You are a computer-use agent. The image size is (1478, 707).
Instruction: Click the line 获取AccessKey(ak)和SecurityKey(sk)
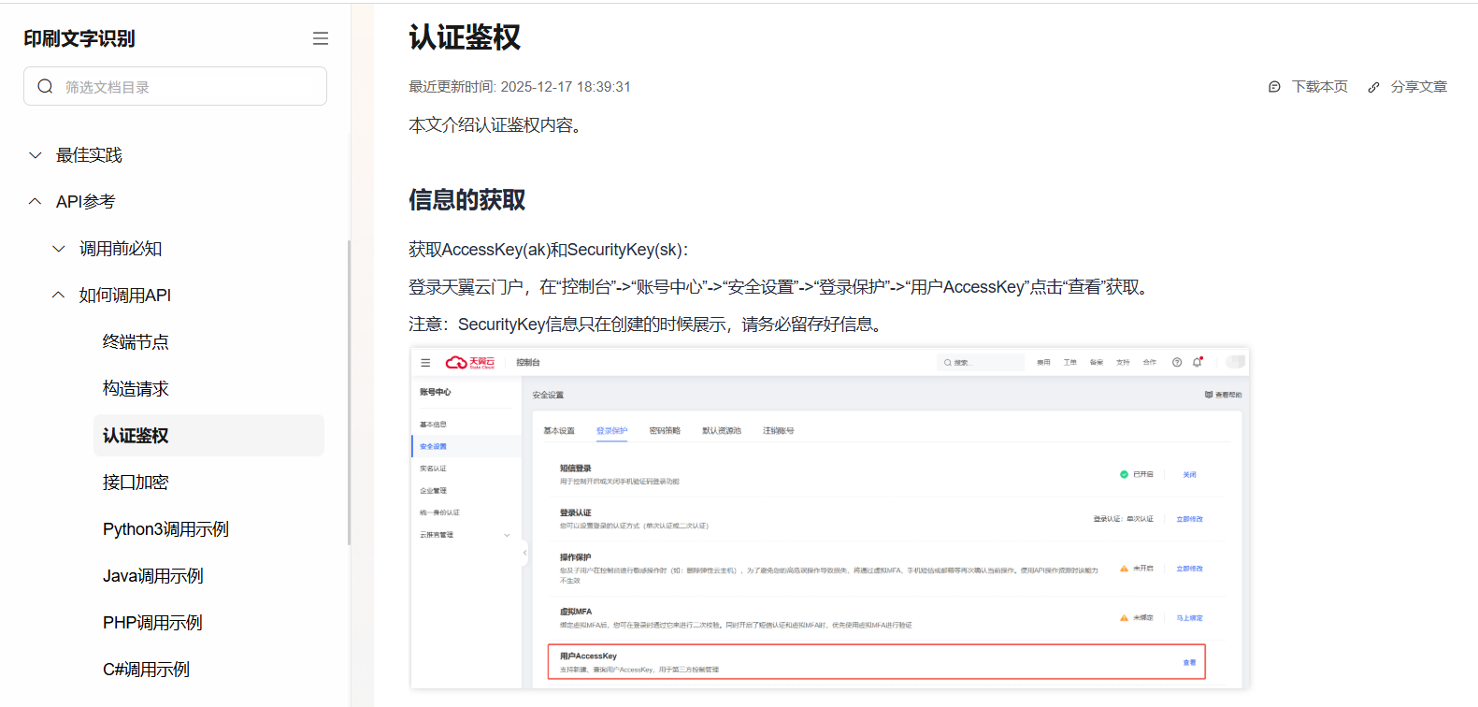(x=549, y=250)
